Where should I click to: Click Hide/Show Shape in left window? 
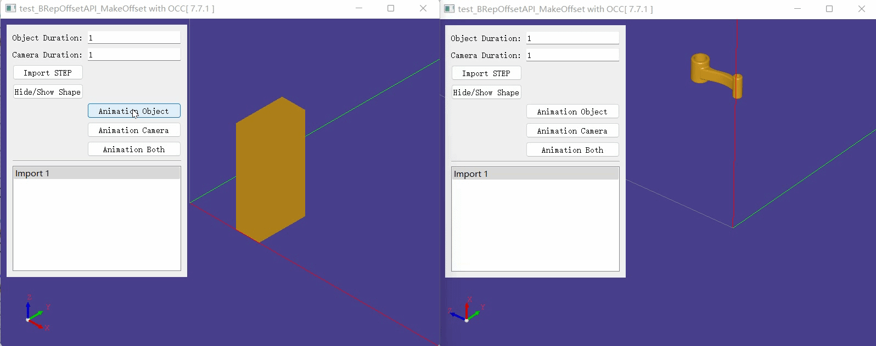(48, 92)
